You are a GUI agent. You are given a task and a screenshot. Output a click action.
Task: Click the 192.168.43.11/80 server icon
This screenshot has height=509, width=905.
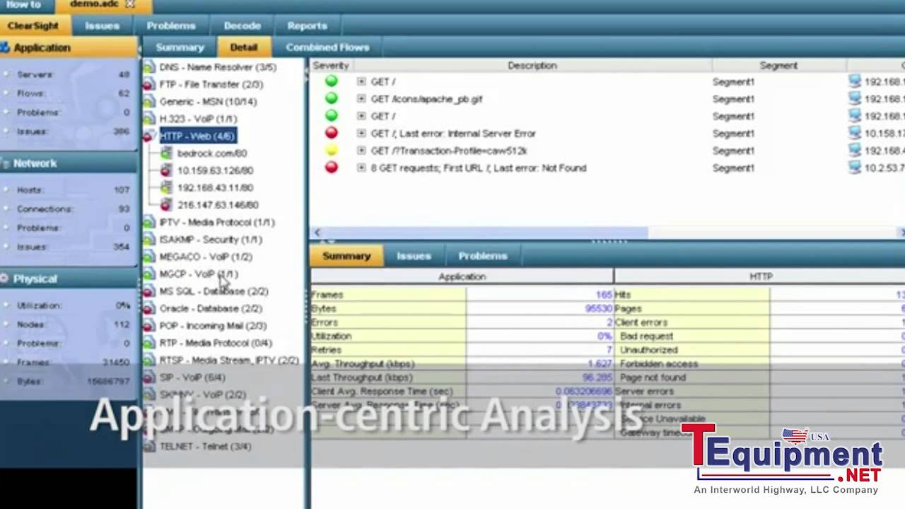[165, 187]
